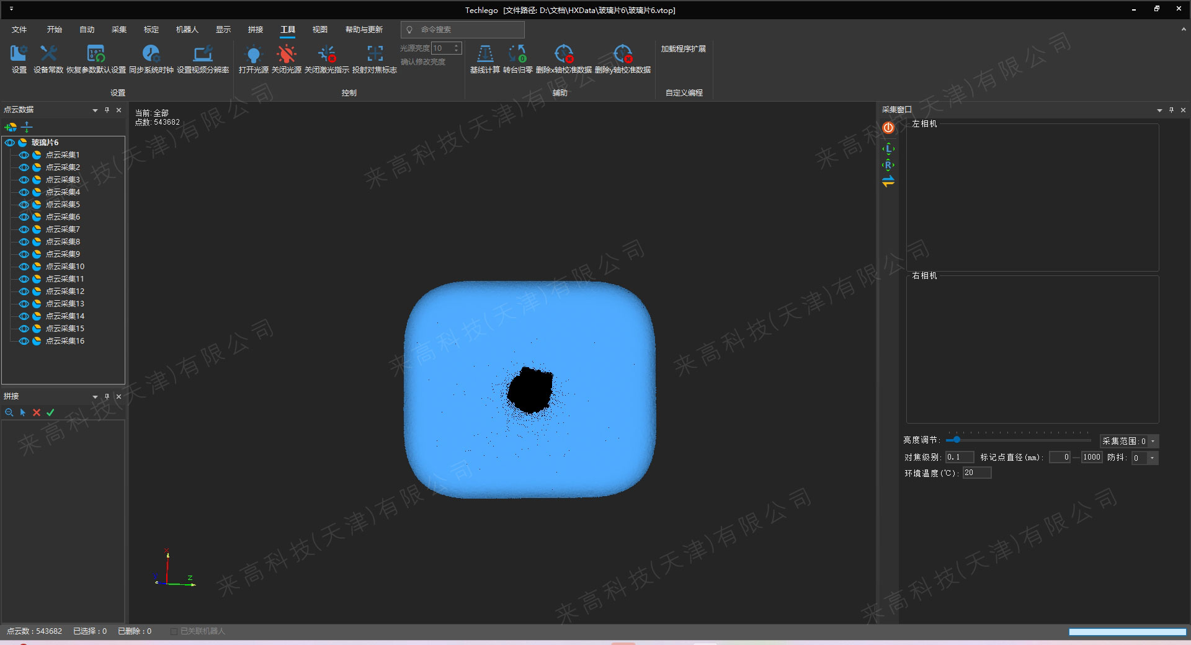Toggle visibility of 点云采集12

[24, 291]
